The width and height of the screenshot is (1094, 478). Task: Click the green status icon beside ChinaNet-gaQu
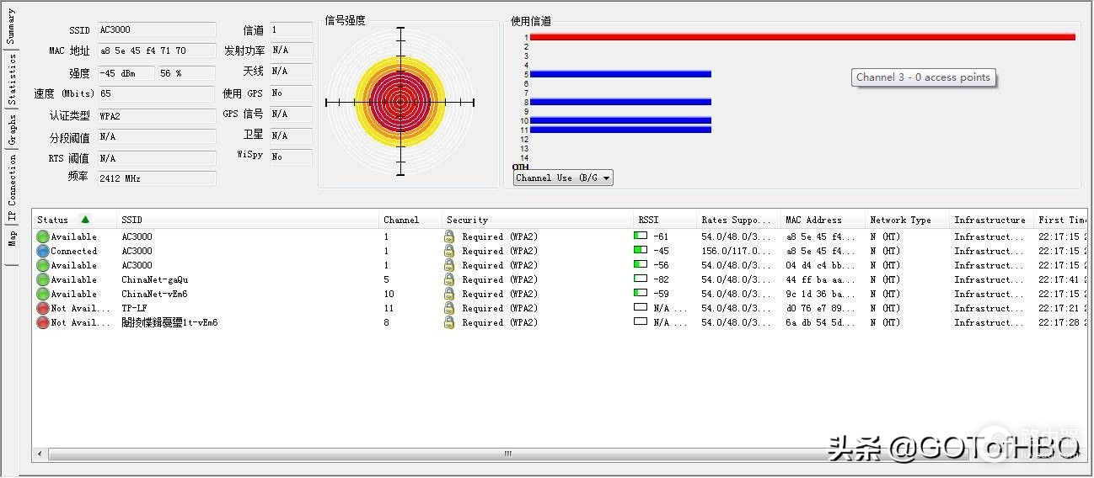[42, 279]
